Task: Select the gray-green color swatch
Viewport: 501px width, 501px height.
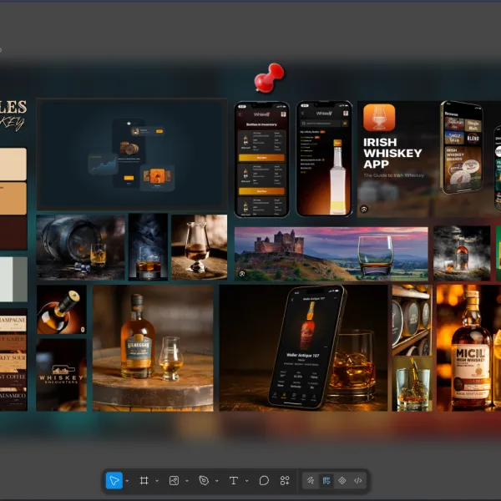Action: 20,279
